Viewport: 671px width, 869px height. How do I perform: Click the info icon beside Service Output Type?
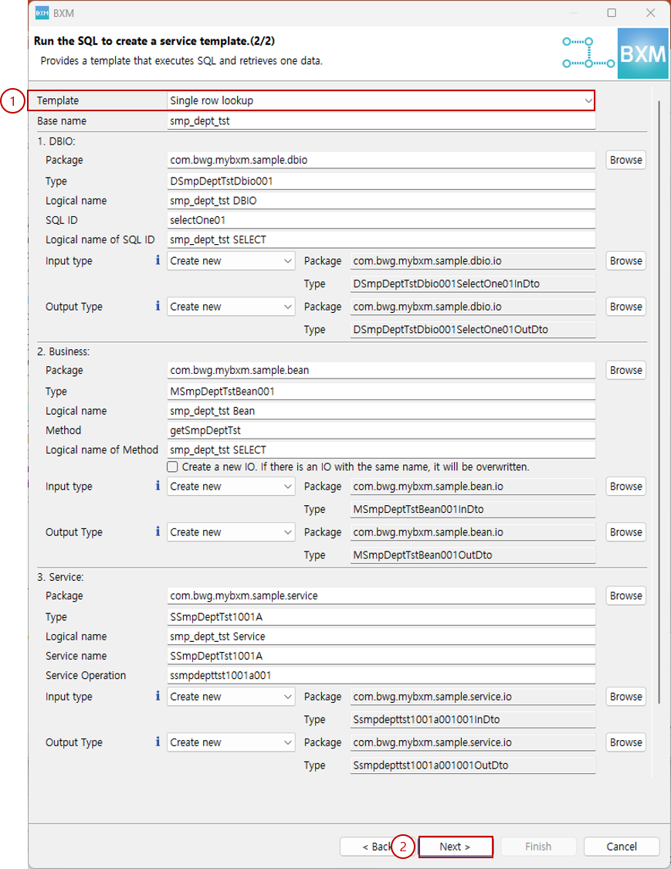point(158,742)
